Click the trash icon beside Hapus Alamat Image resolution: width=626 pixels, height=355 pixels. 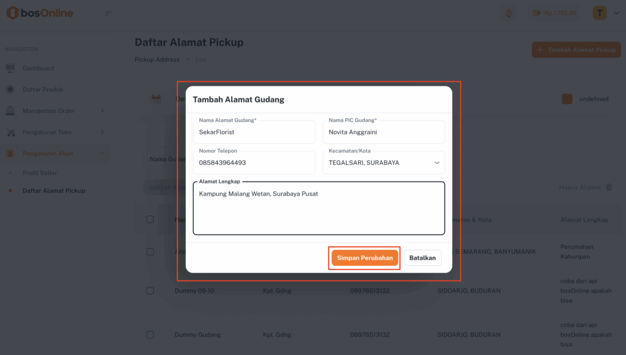(609, 188)
